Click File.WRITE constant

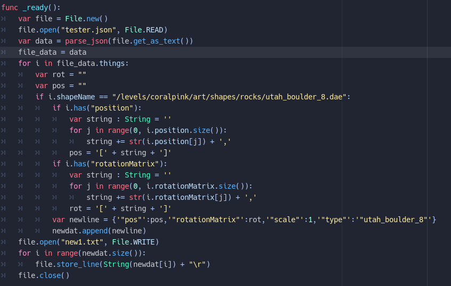pos(133,242)
